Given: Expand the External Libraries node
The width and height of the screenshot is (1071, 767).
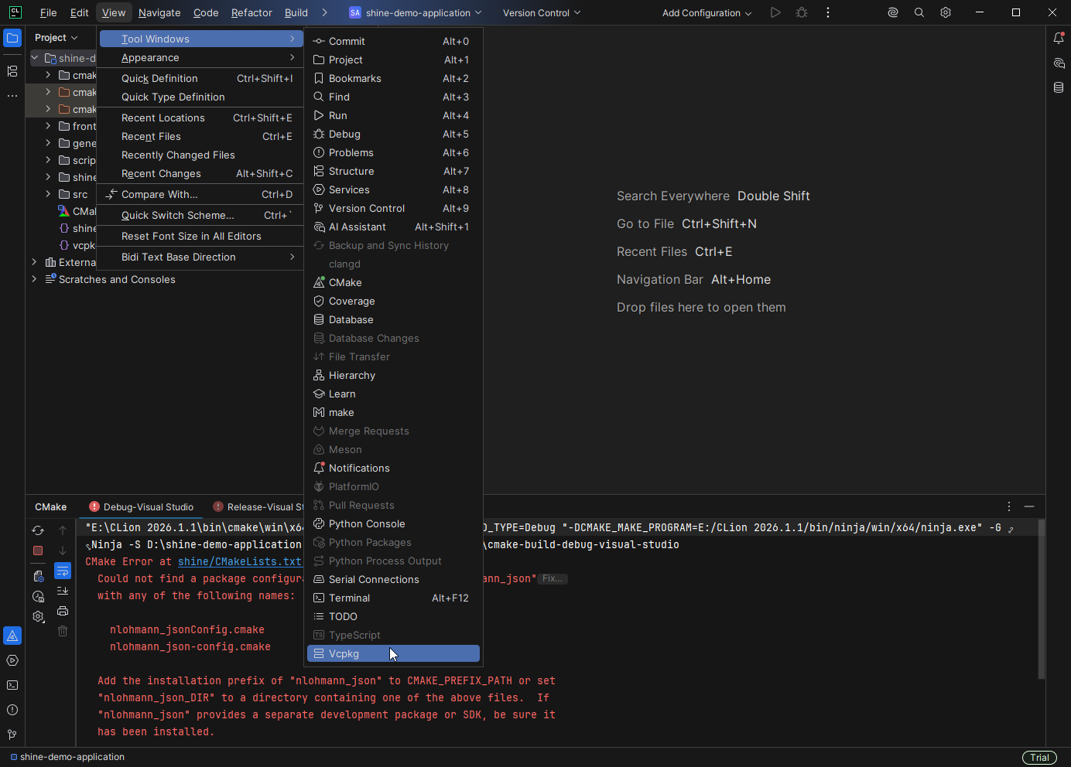Looking at the screenshot, I should [x=35, y=262].
